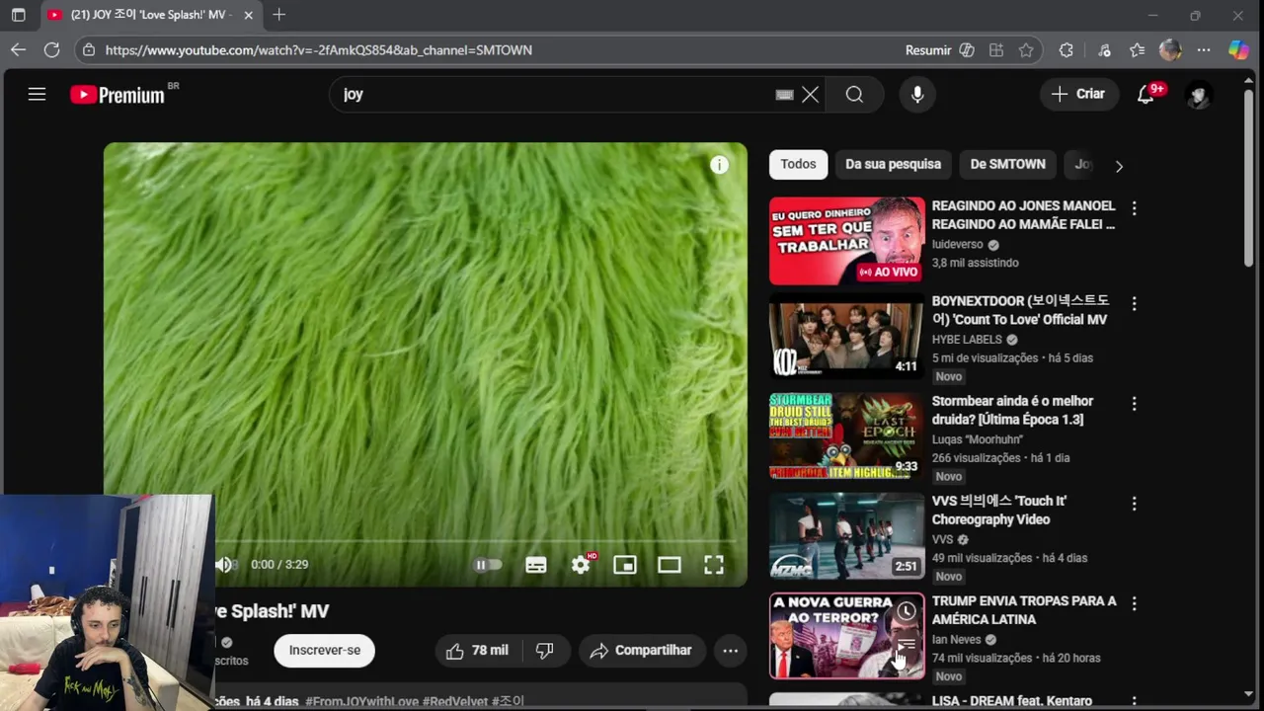Open YouTube notifications bell
1264x711 pixels.
[1145, 95]
